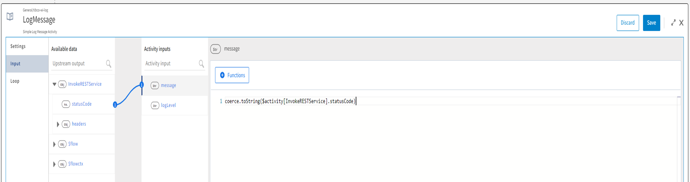Open the Settings tab

point(18,46)
